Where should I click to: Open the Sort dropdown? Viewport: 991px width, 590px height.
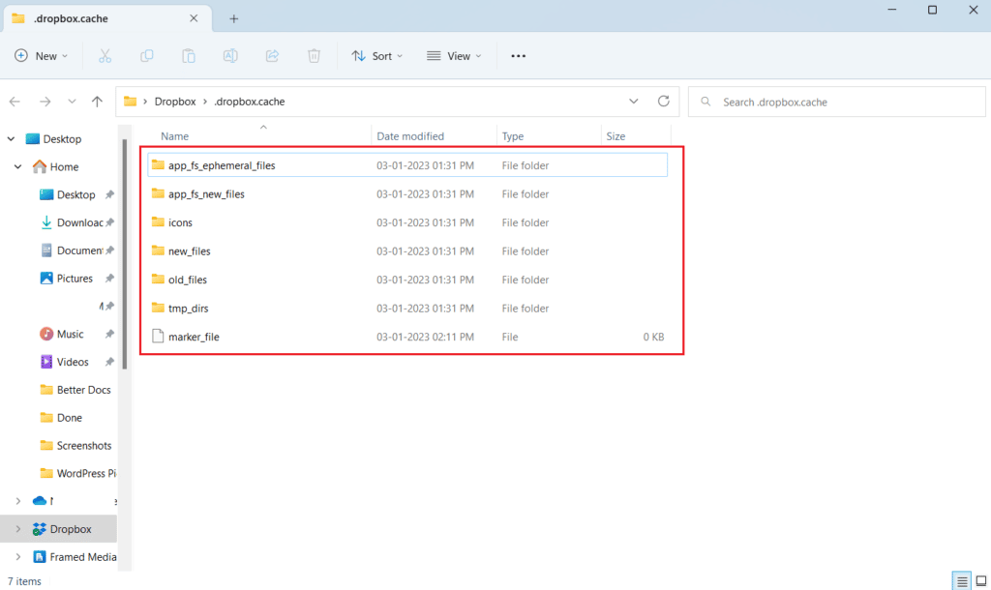(x=376, y=55)
